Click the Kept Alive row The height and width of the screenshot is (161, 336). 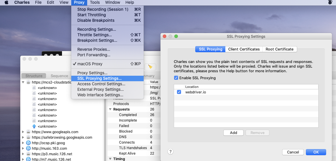click(134, 153)
